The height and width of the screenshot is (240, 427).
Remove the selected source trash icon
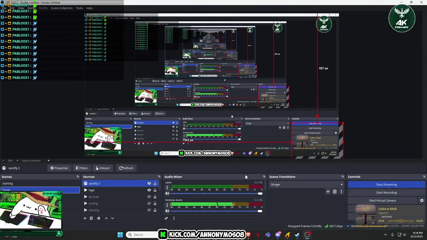[91, 218]
